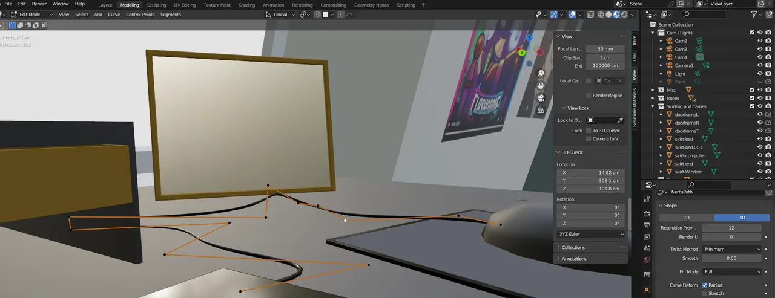775x298 pixels.
Task: Pan the view using the hand gizmo
Action: [541, 86]
